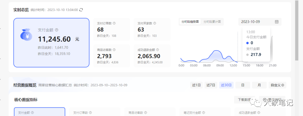Switch to the 分时段趋势图 chart view
The image size is (303, 116).
(x=190, y=22)
